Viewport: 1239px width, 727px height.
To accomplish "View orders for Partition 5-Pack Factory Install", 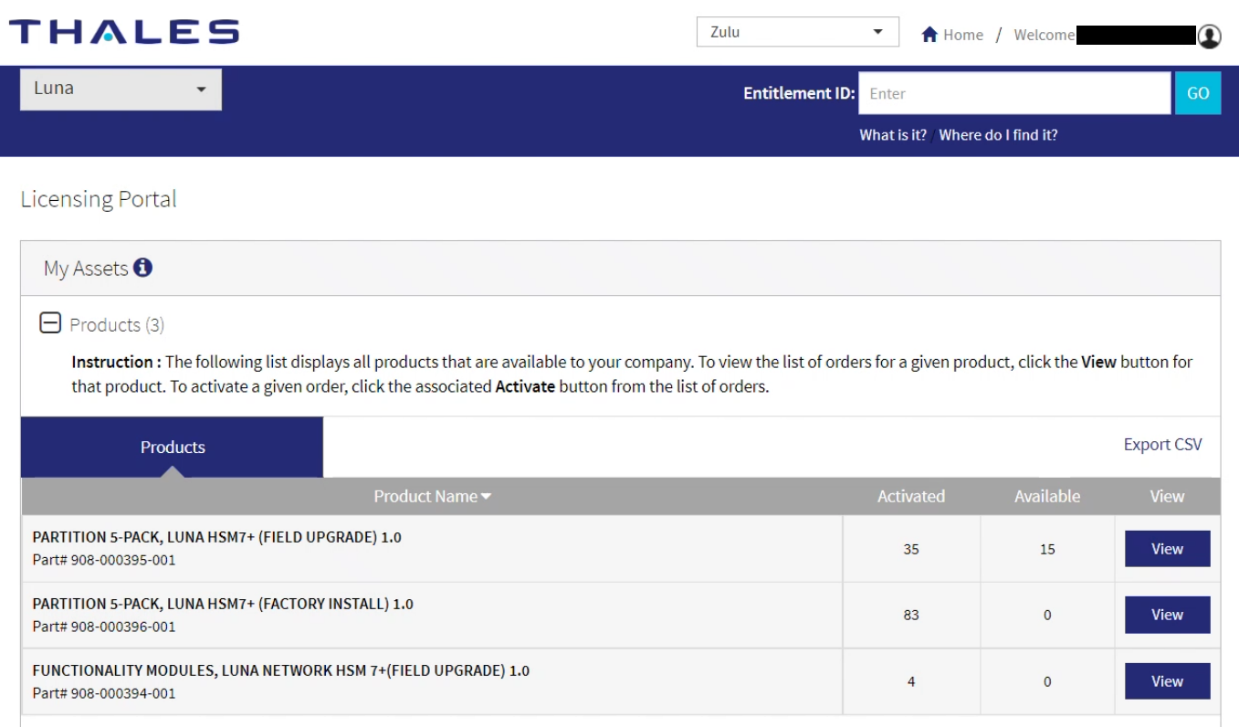I will [1167, 615].
